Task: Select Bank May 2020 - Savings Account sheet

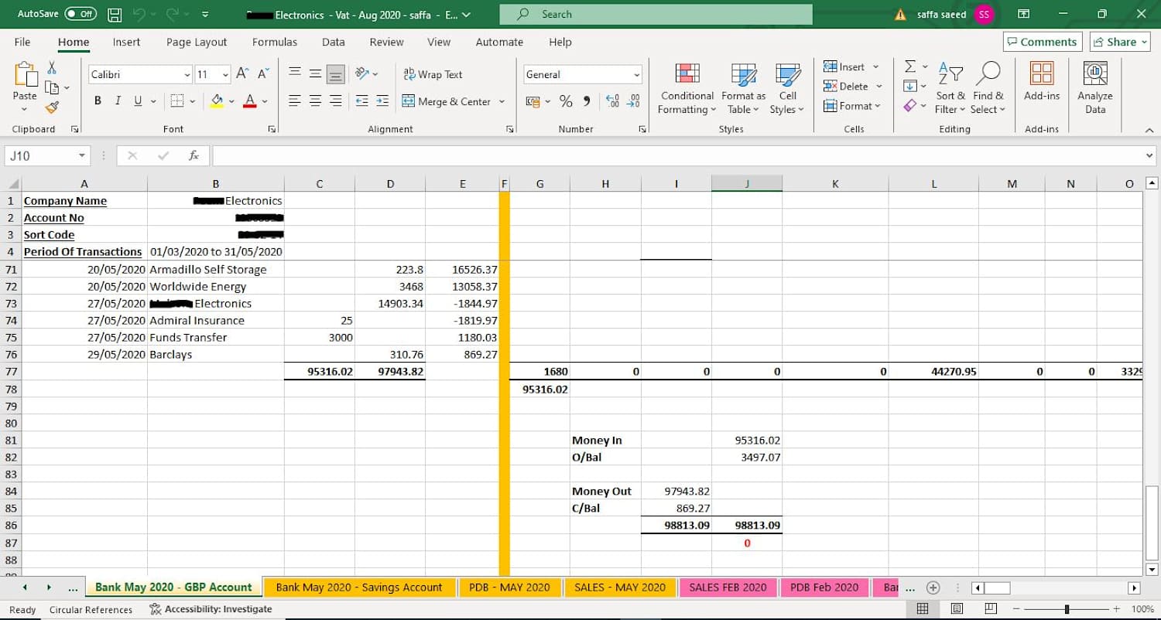Action: coord(359,587)
